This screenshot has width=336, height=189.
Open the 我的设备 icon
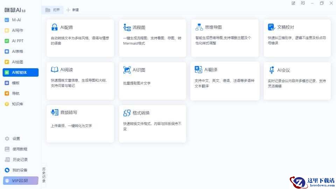coord(7,170)
